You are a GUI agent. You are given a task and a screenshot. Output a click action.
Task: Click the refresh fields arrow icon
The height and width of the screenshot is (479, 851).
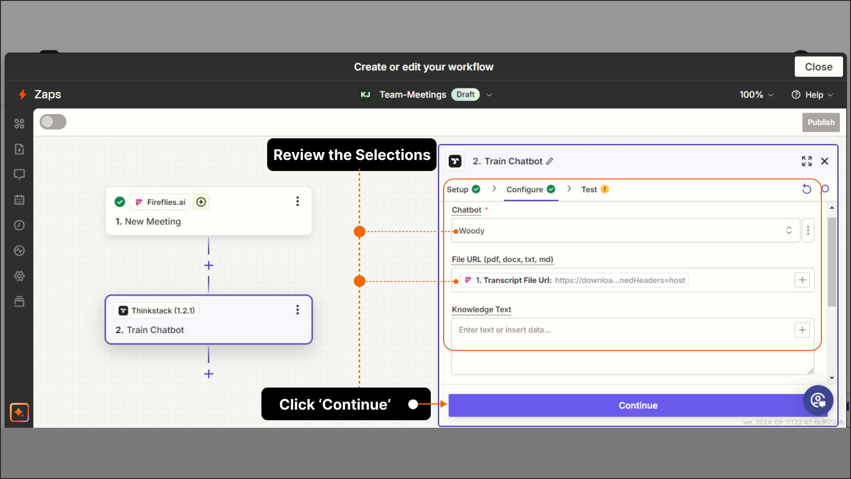click(x=807, y=189)
